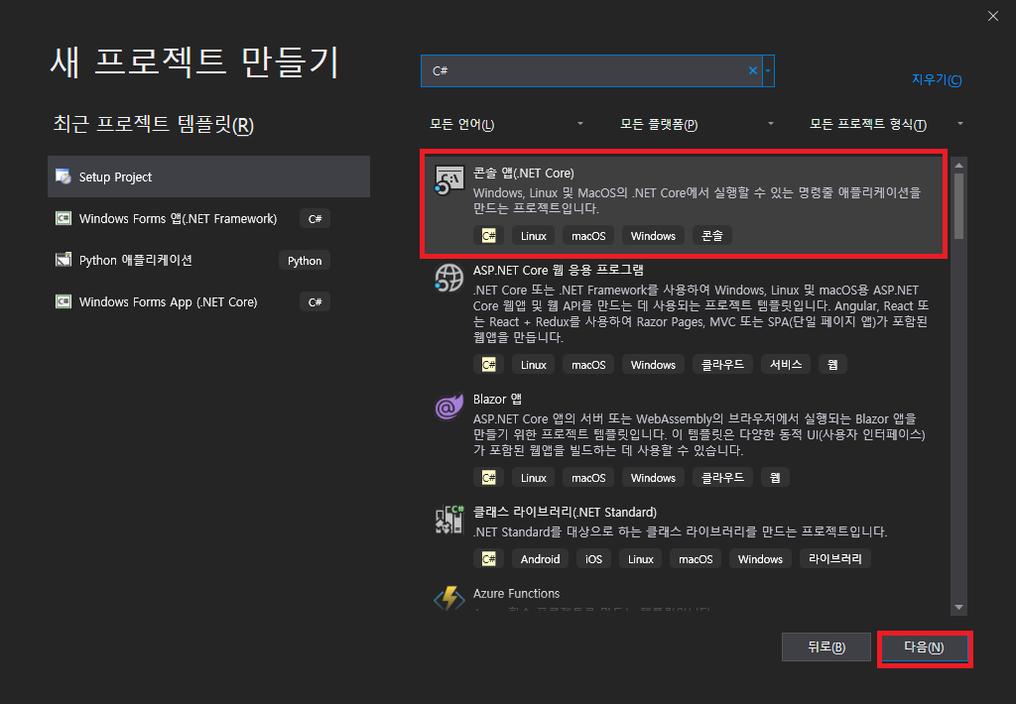The image size is (1016, 704).
Task: Click the Windows Forms 앱(.NET Framework) icon
Action: [63, 218]
